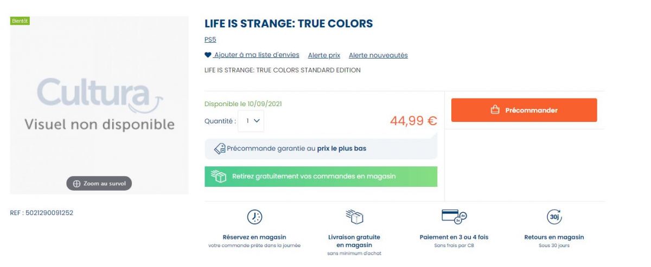This screenshot has width=651, height=267.
Task: Click the price tag icon beside Précommande garantie
Action: pyautogui.click(x=220, y=148)
